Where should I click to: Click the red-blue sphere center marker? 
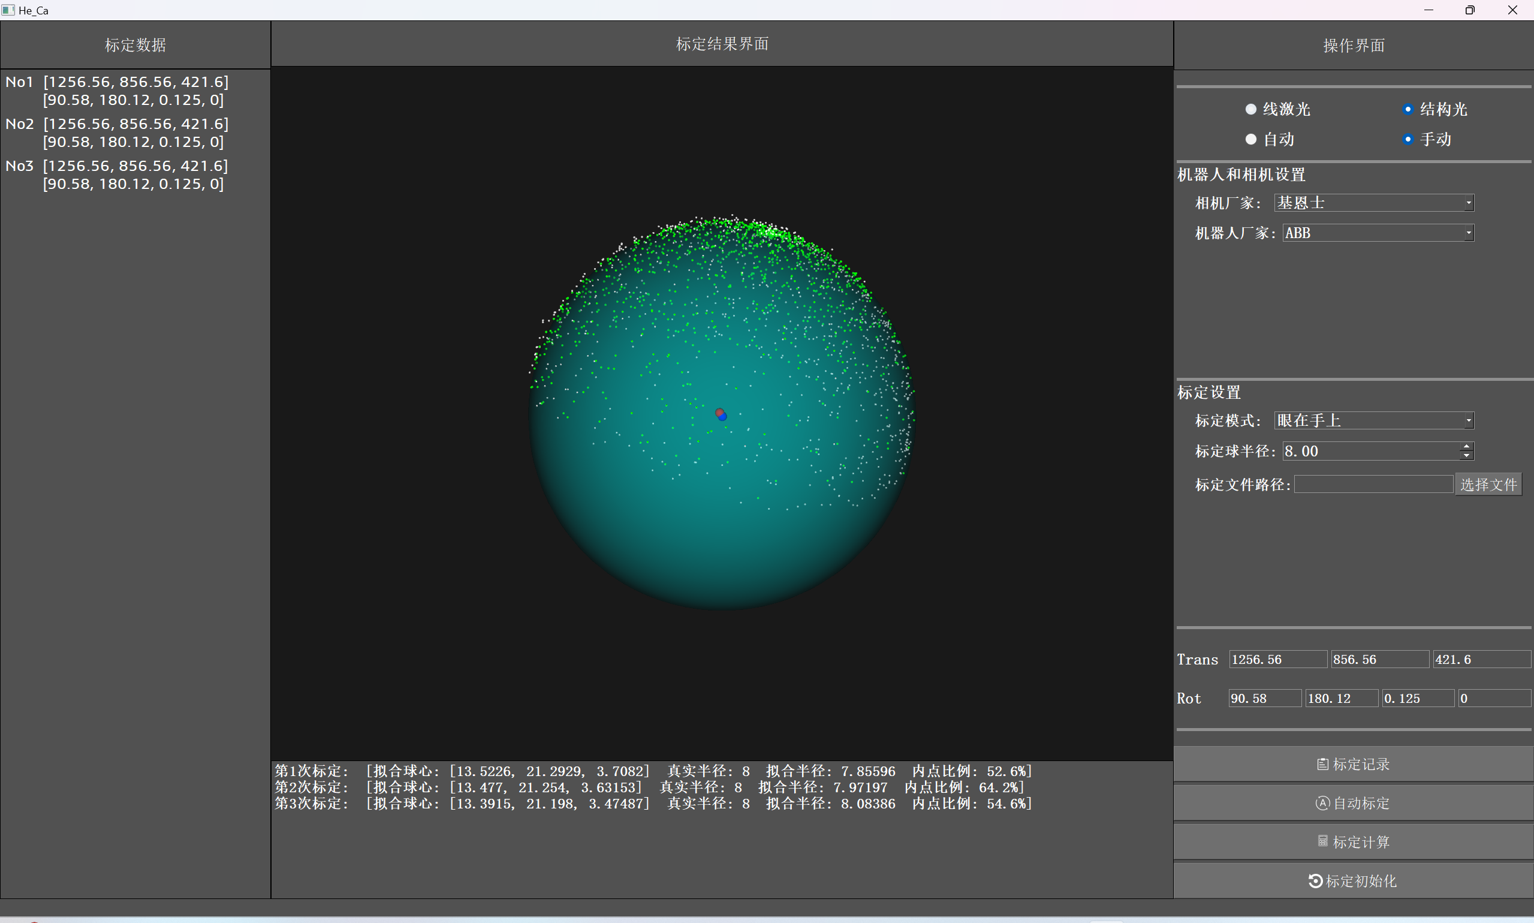point(721,414)
